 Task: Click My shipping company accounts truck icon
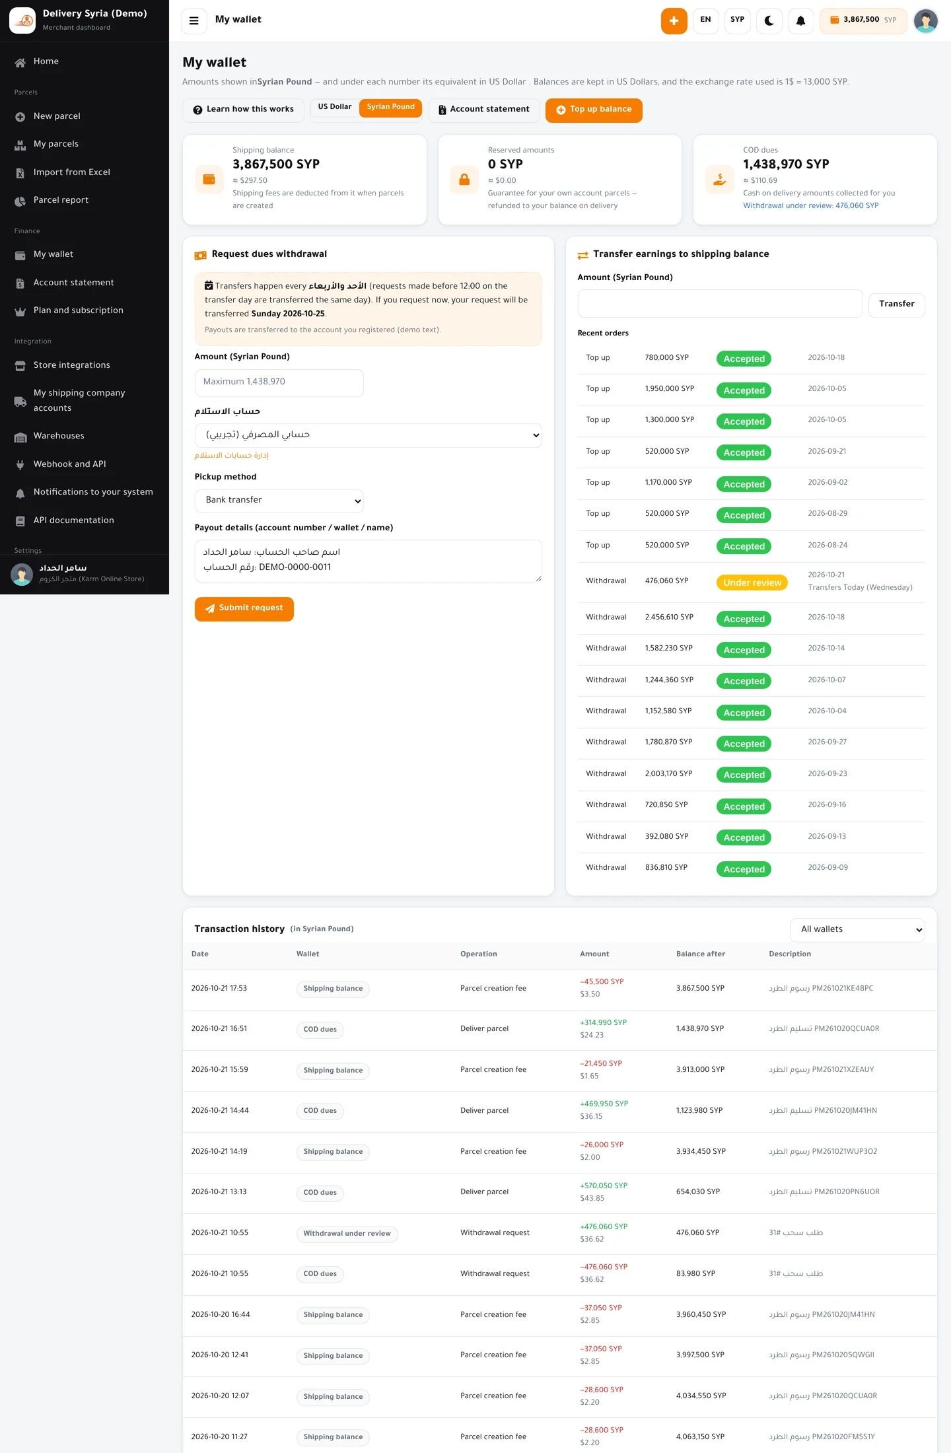click(20, 401)
